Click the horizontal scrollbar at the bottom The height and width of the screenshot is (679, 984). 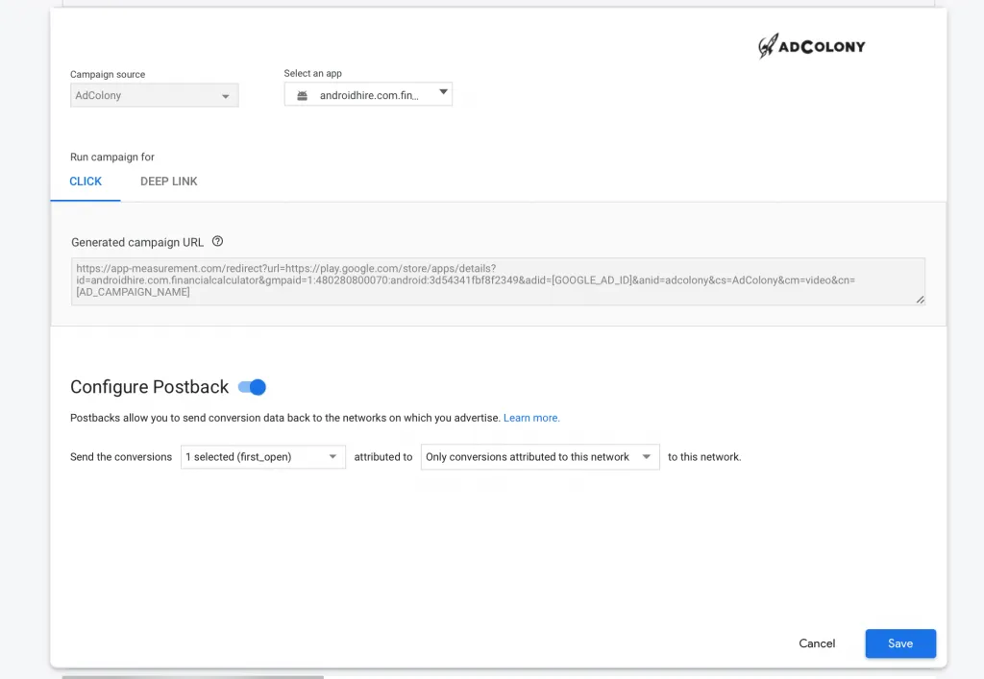[x=192, y=676]
